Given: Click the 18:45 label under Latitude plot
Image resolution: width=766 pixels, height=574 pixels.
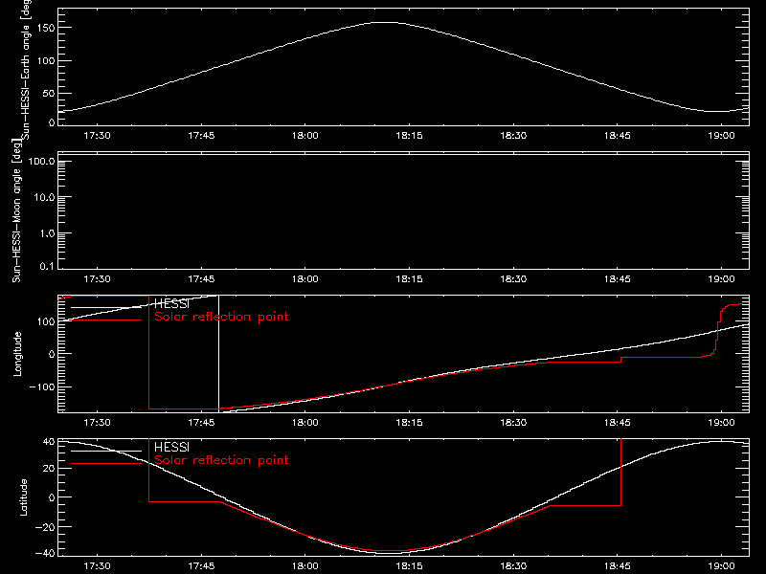Looking at the screenshot, I should click(x=617, y=566).
